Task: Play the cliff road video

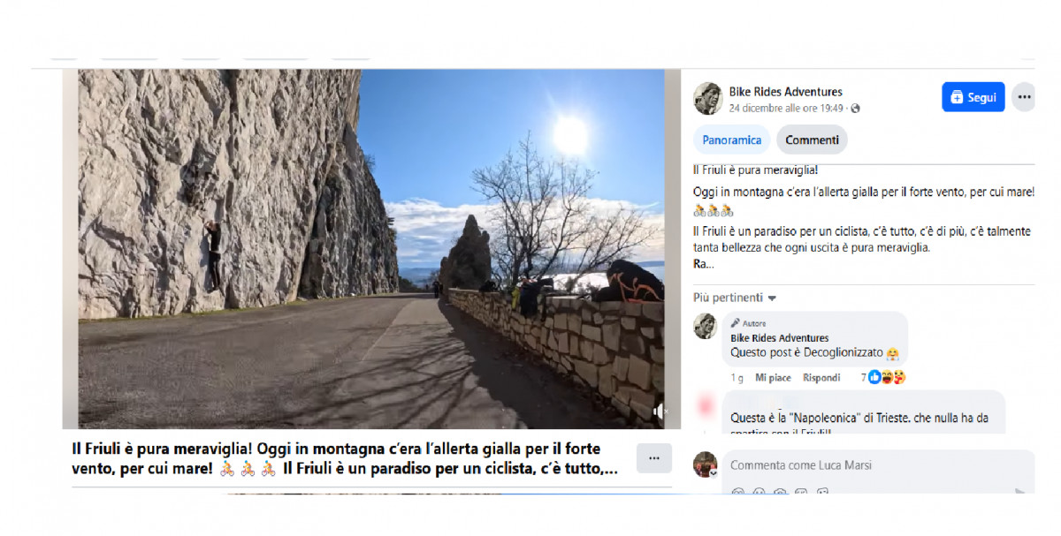Action: click(x=371, y=249)
